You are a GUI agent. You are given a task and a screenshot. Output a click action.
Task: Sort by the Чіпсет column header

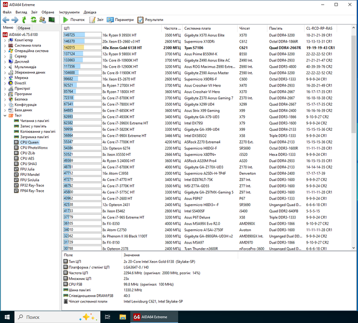coord(252,28)
